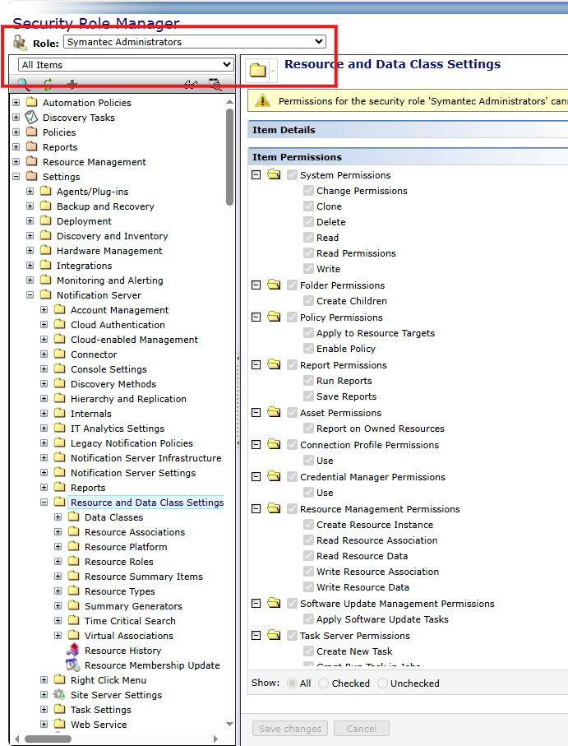
Task: Click the Site Server Settings gear icon
Action: (x=59, y=694)
